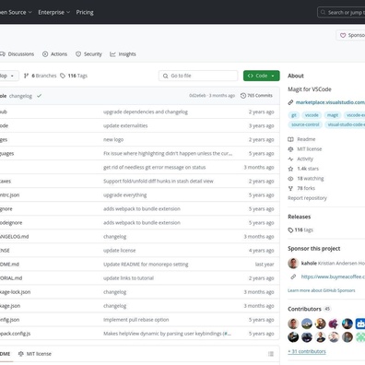This screenshot has height=365, width=365.
Task: Open the 'new logo' commit
Action: pos(113,139)
